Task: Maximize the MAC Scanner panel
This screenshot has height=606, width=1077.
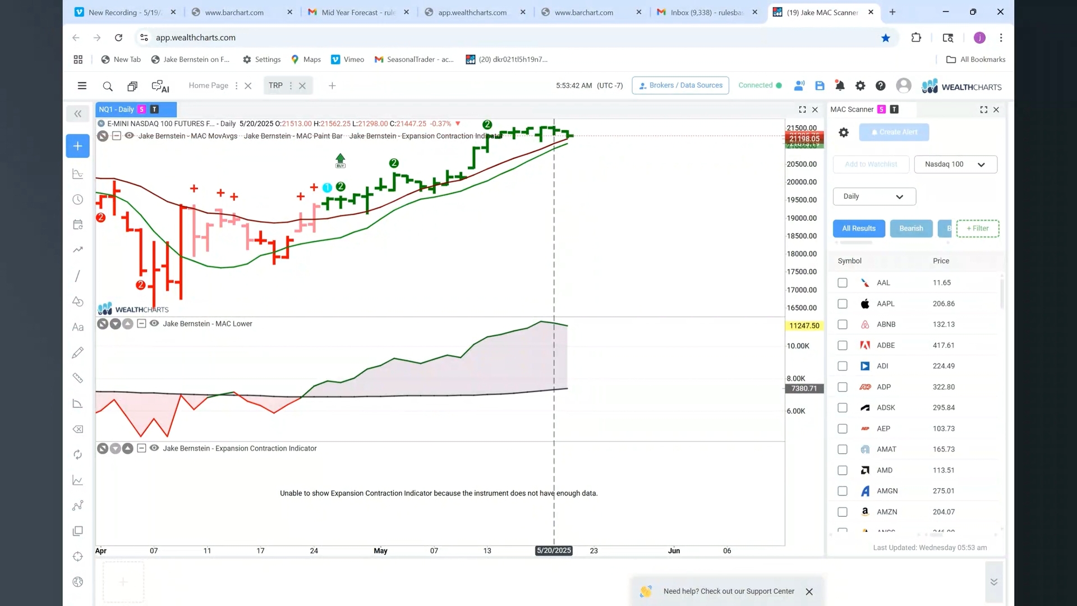Action: click(x=983, y=109)
